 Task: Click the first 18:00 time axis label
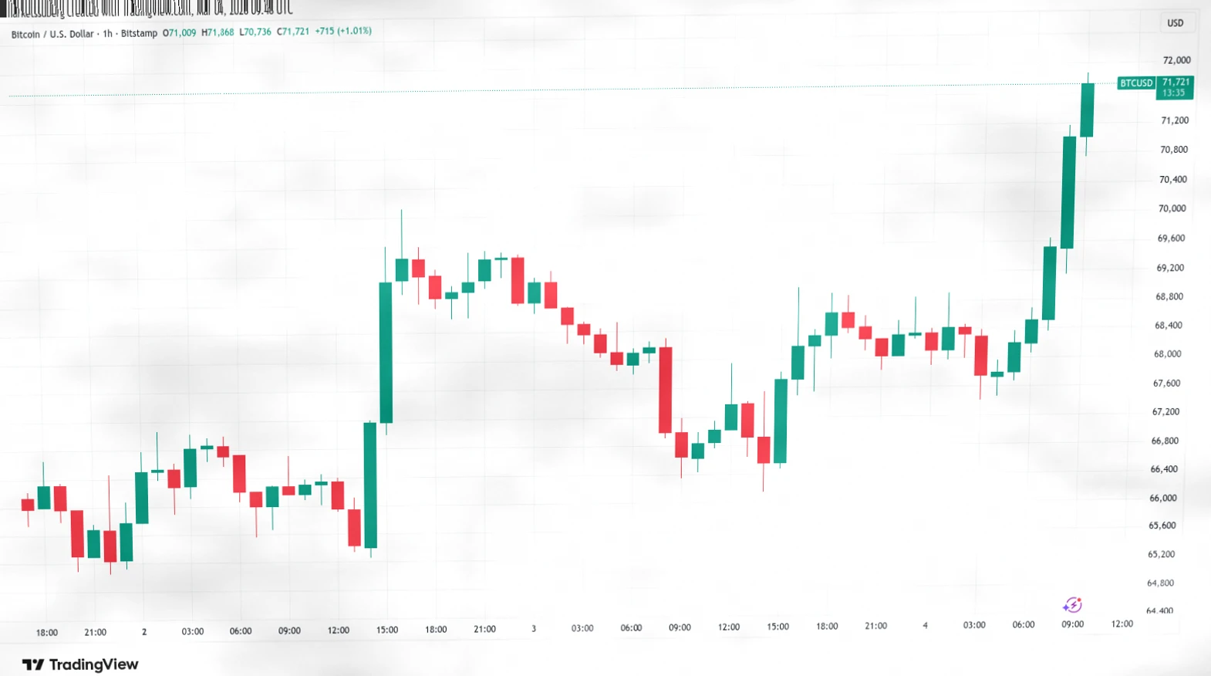tap(47, 633)
